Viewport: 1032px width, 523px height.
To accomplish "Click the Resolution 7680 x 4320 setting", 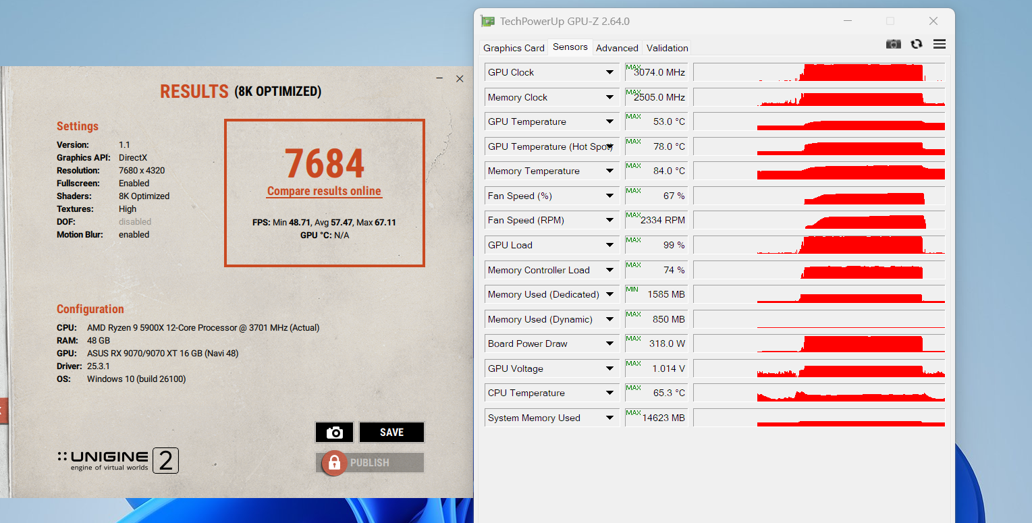I will click(111, 170).
